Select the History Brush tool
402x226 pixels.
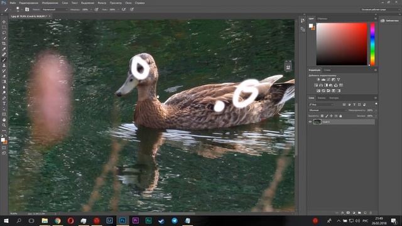[x=4, y=71]
